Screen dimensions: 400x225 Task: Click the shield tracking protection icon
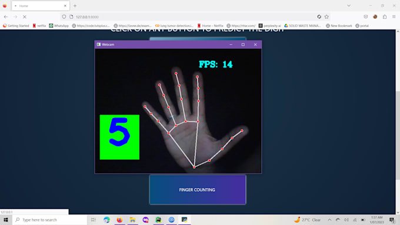64,17
